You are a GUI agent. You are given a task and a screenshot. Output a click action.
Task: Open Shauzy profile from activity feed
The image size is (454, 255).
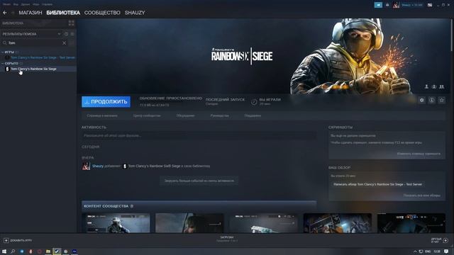98,166
